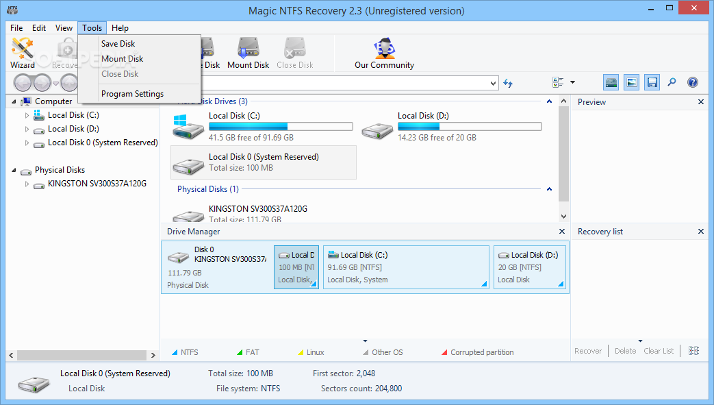Viewport: 714px width, 405px height.
Task: Toggle the drive manager panel icon
Action: click(x=611, y=82)
